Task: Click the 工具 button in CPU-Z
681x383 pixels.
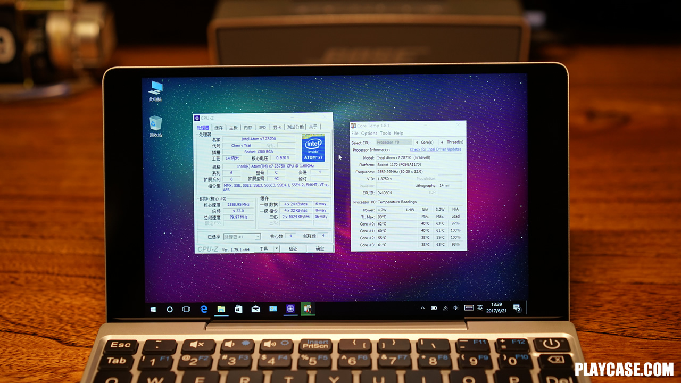Action: coord(264,248)
